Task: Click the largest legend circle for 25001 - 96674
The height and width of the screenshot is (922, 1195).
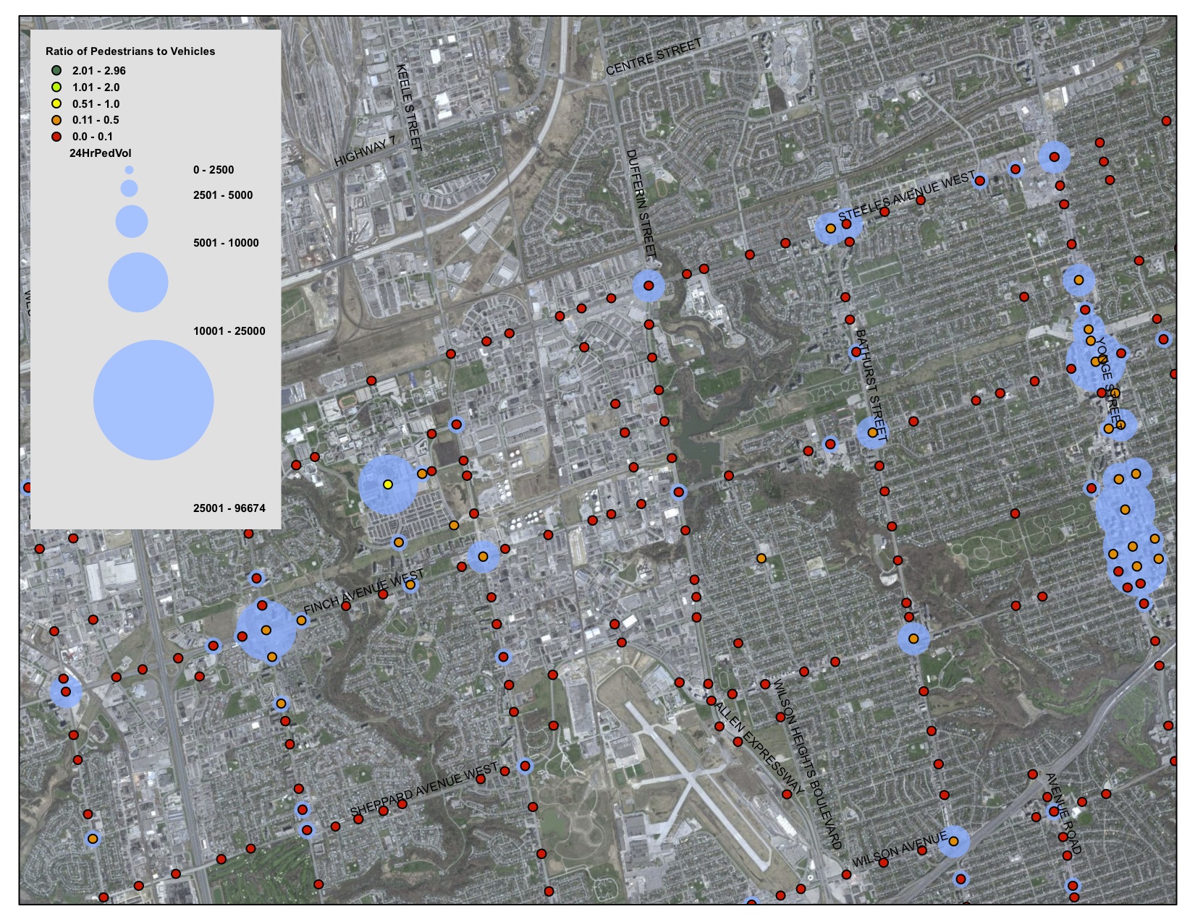Action: pos(153,400)
